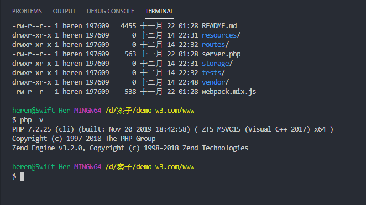Image resolution: width=366 pixels, height=205 pixels.
Task: Select the DEBUG CONSOLE tab
Action: tap(111, 11)
